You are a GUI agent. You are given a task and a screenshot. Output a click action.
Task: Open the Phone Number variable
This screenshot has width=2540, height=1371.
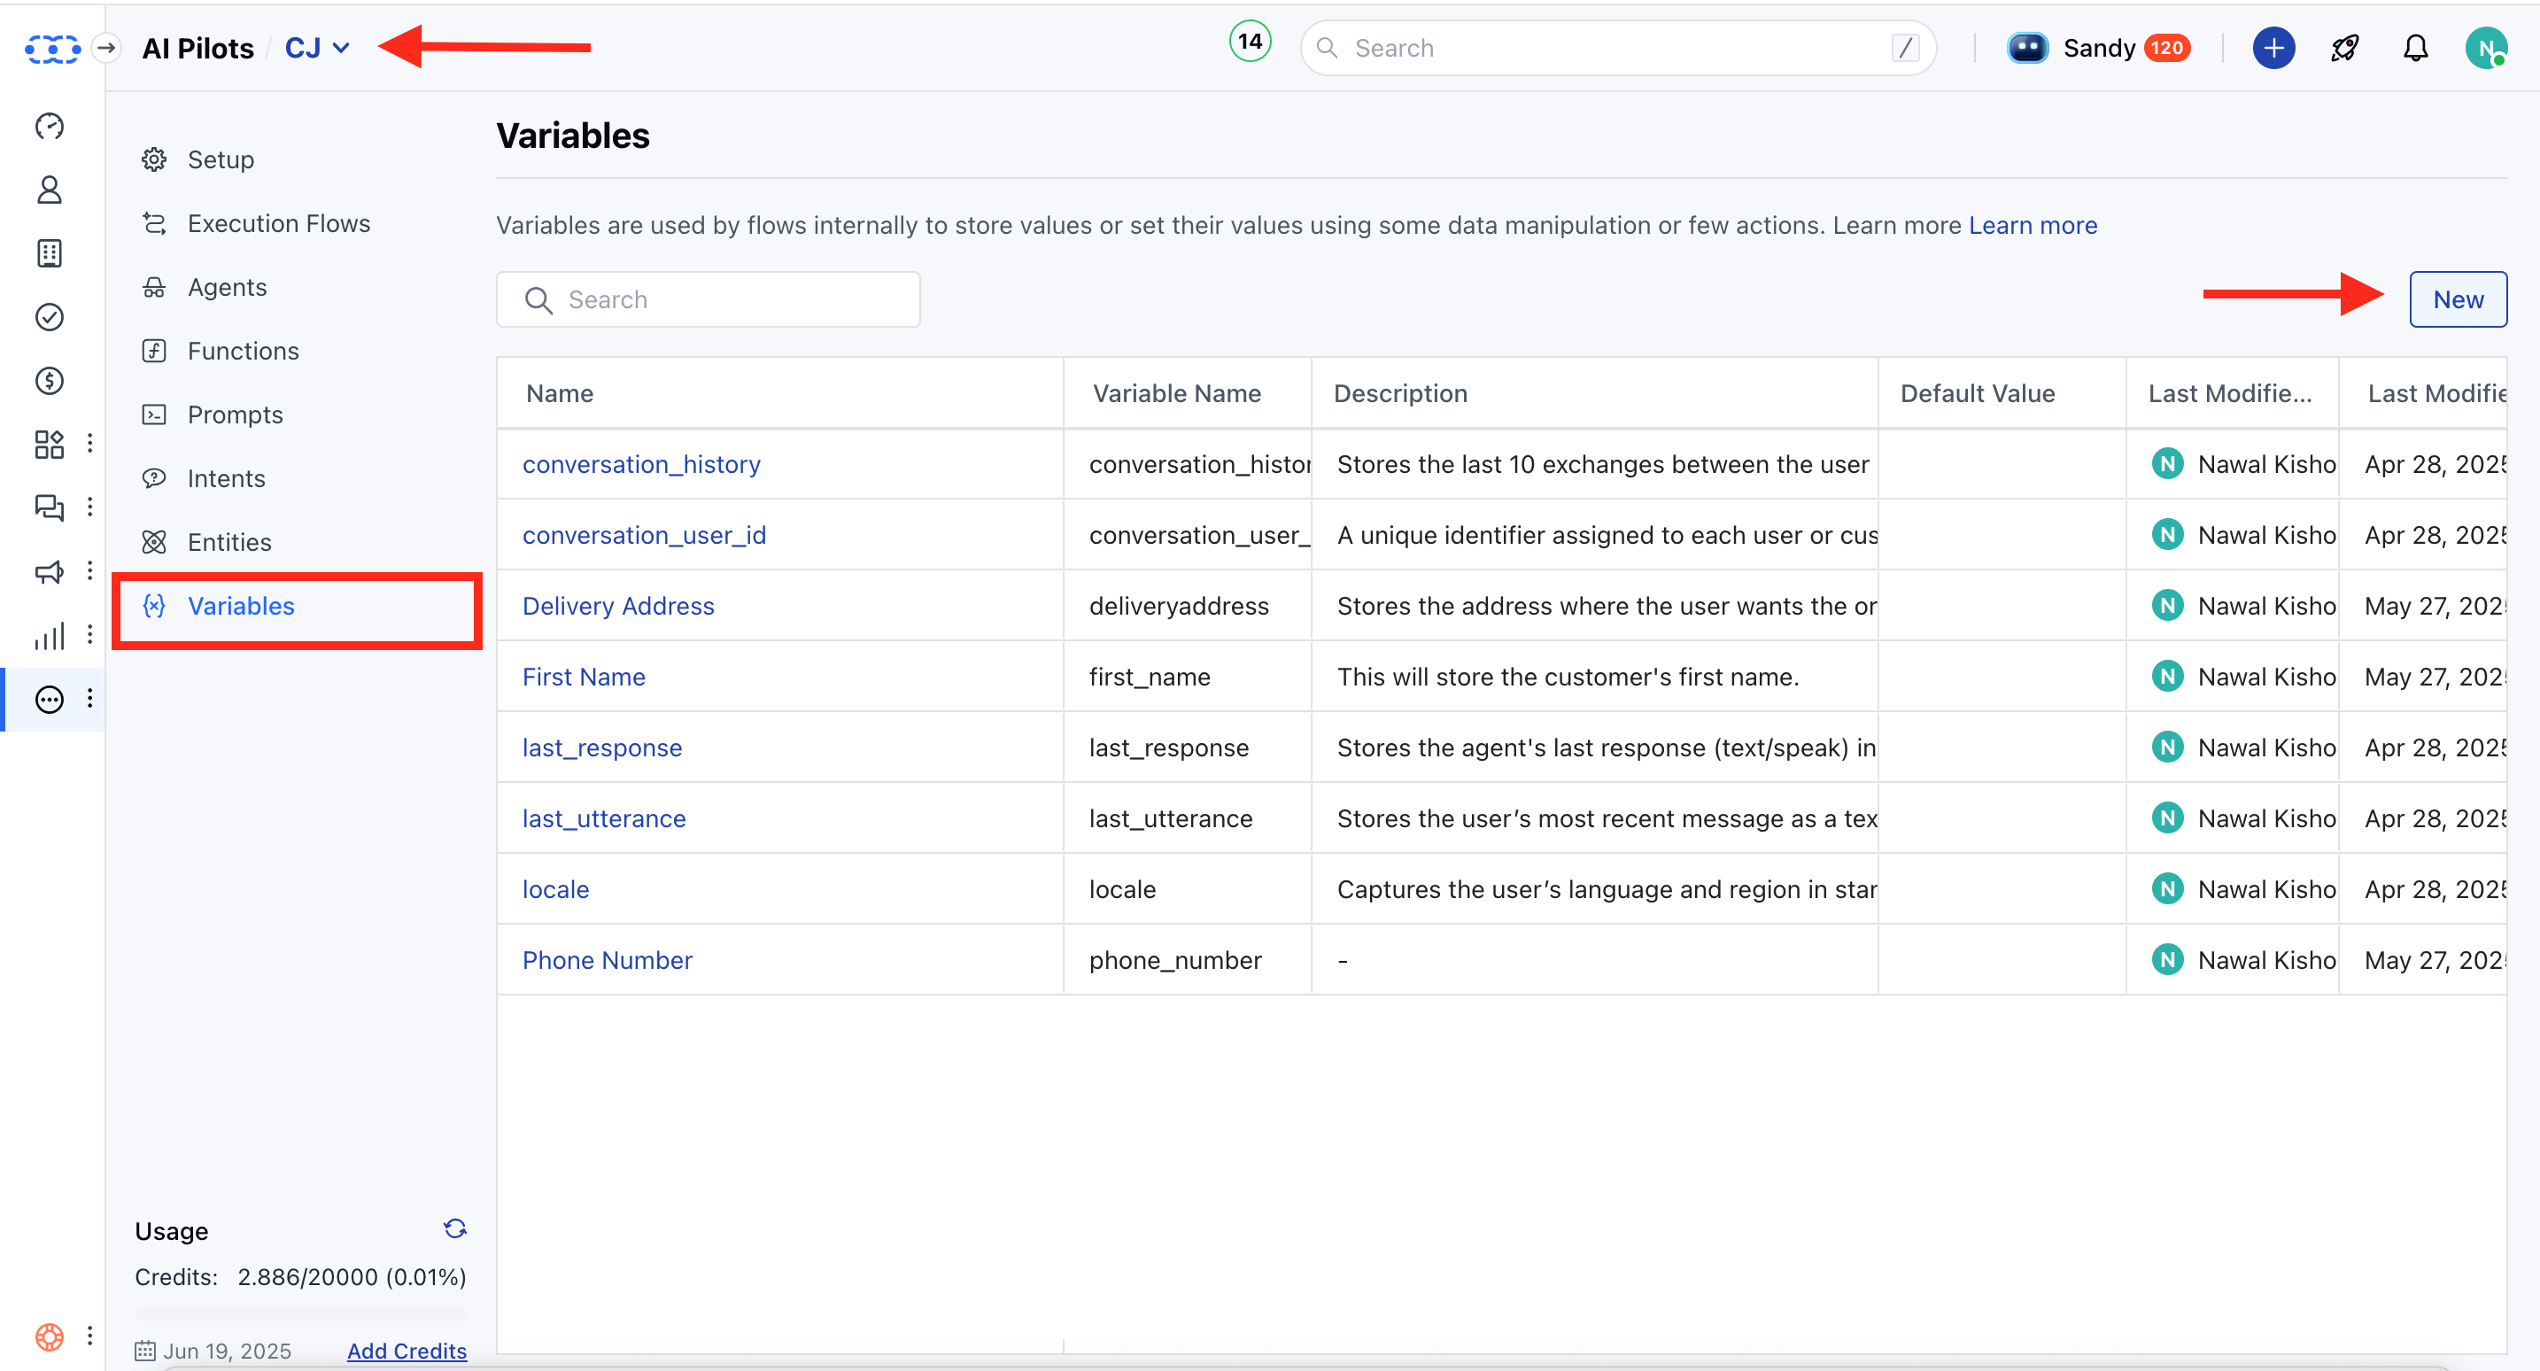coord(608,961)
